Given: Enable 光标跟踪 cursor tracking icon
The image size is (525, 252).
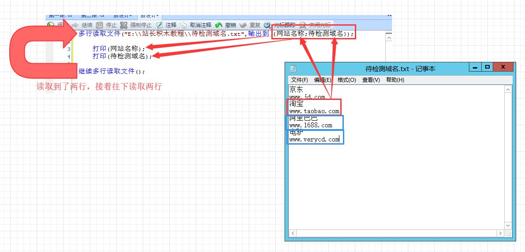Looking at the screenshot, I should click(267, 25).
